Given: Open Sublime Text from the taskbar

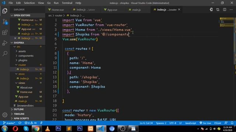Looking at the screenshot, I should 69,129.
